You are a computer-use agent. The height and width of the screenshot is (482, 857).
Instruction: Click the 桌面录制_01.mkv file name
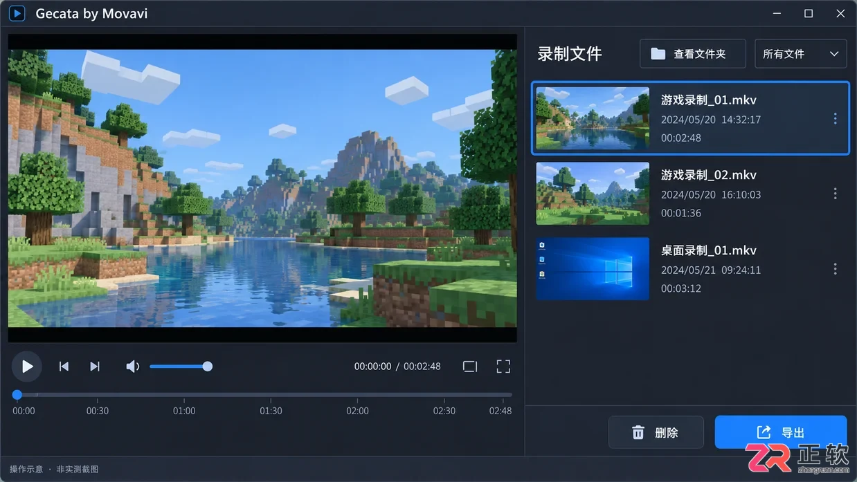708,250
